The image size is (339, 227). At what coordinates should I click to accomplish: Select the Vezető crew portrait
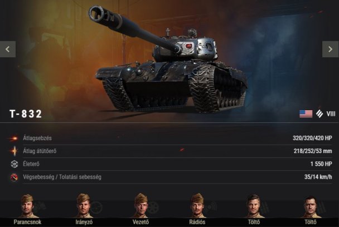click(x=141, y=206)
